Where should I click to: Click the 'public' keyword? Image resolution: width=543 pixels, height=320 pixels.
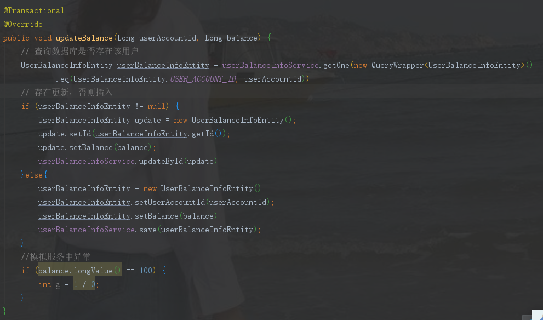16,38
